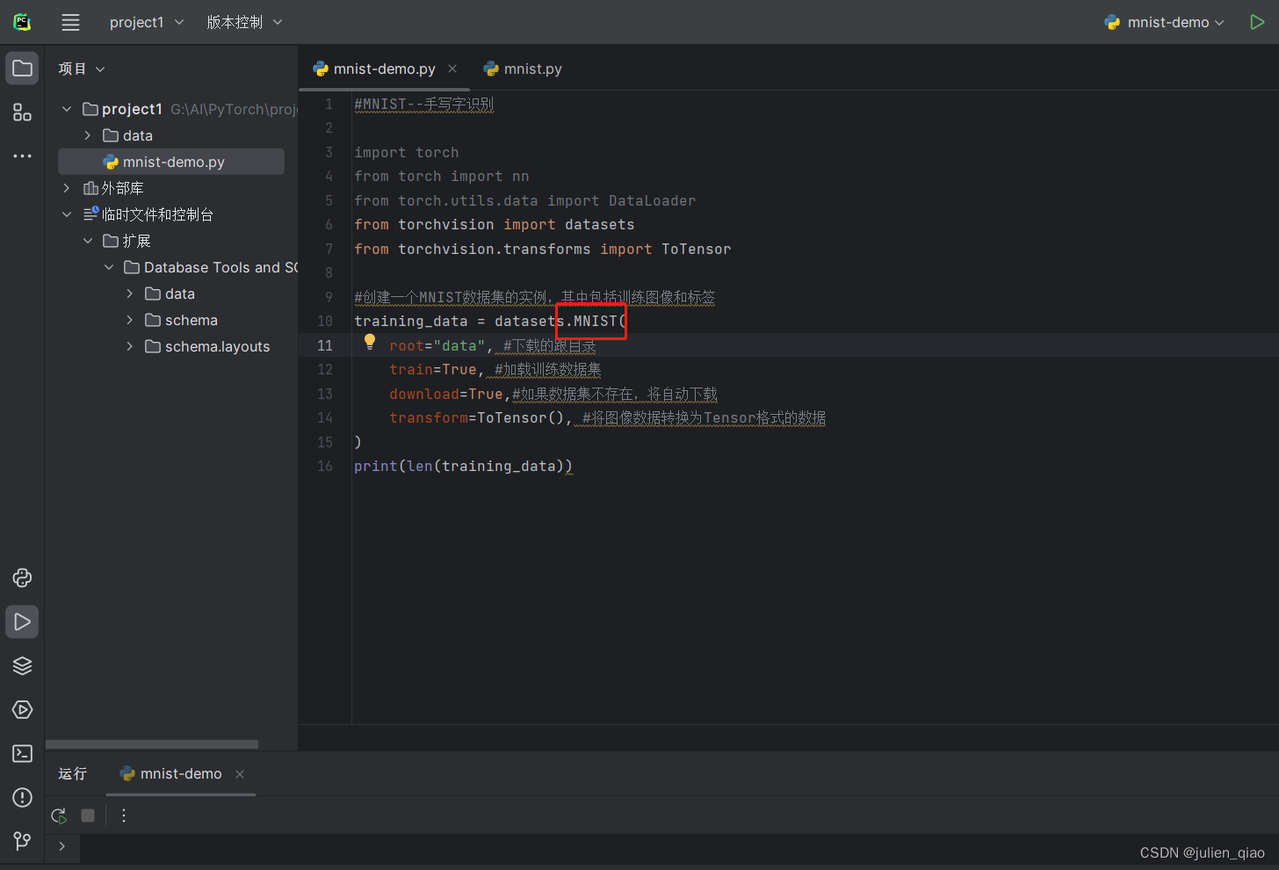Click the transform=ToTensor() code line
This screenshot has height=870, width=1279.
481,417
